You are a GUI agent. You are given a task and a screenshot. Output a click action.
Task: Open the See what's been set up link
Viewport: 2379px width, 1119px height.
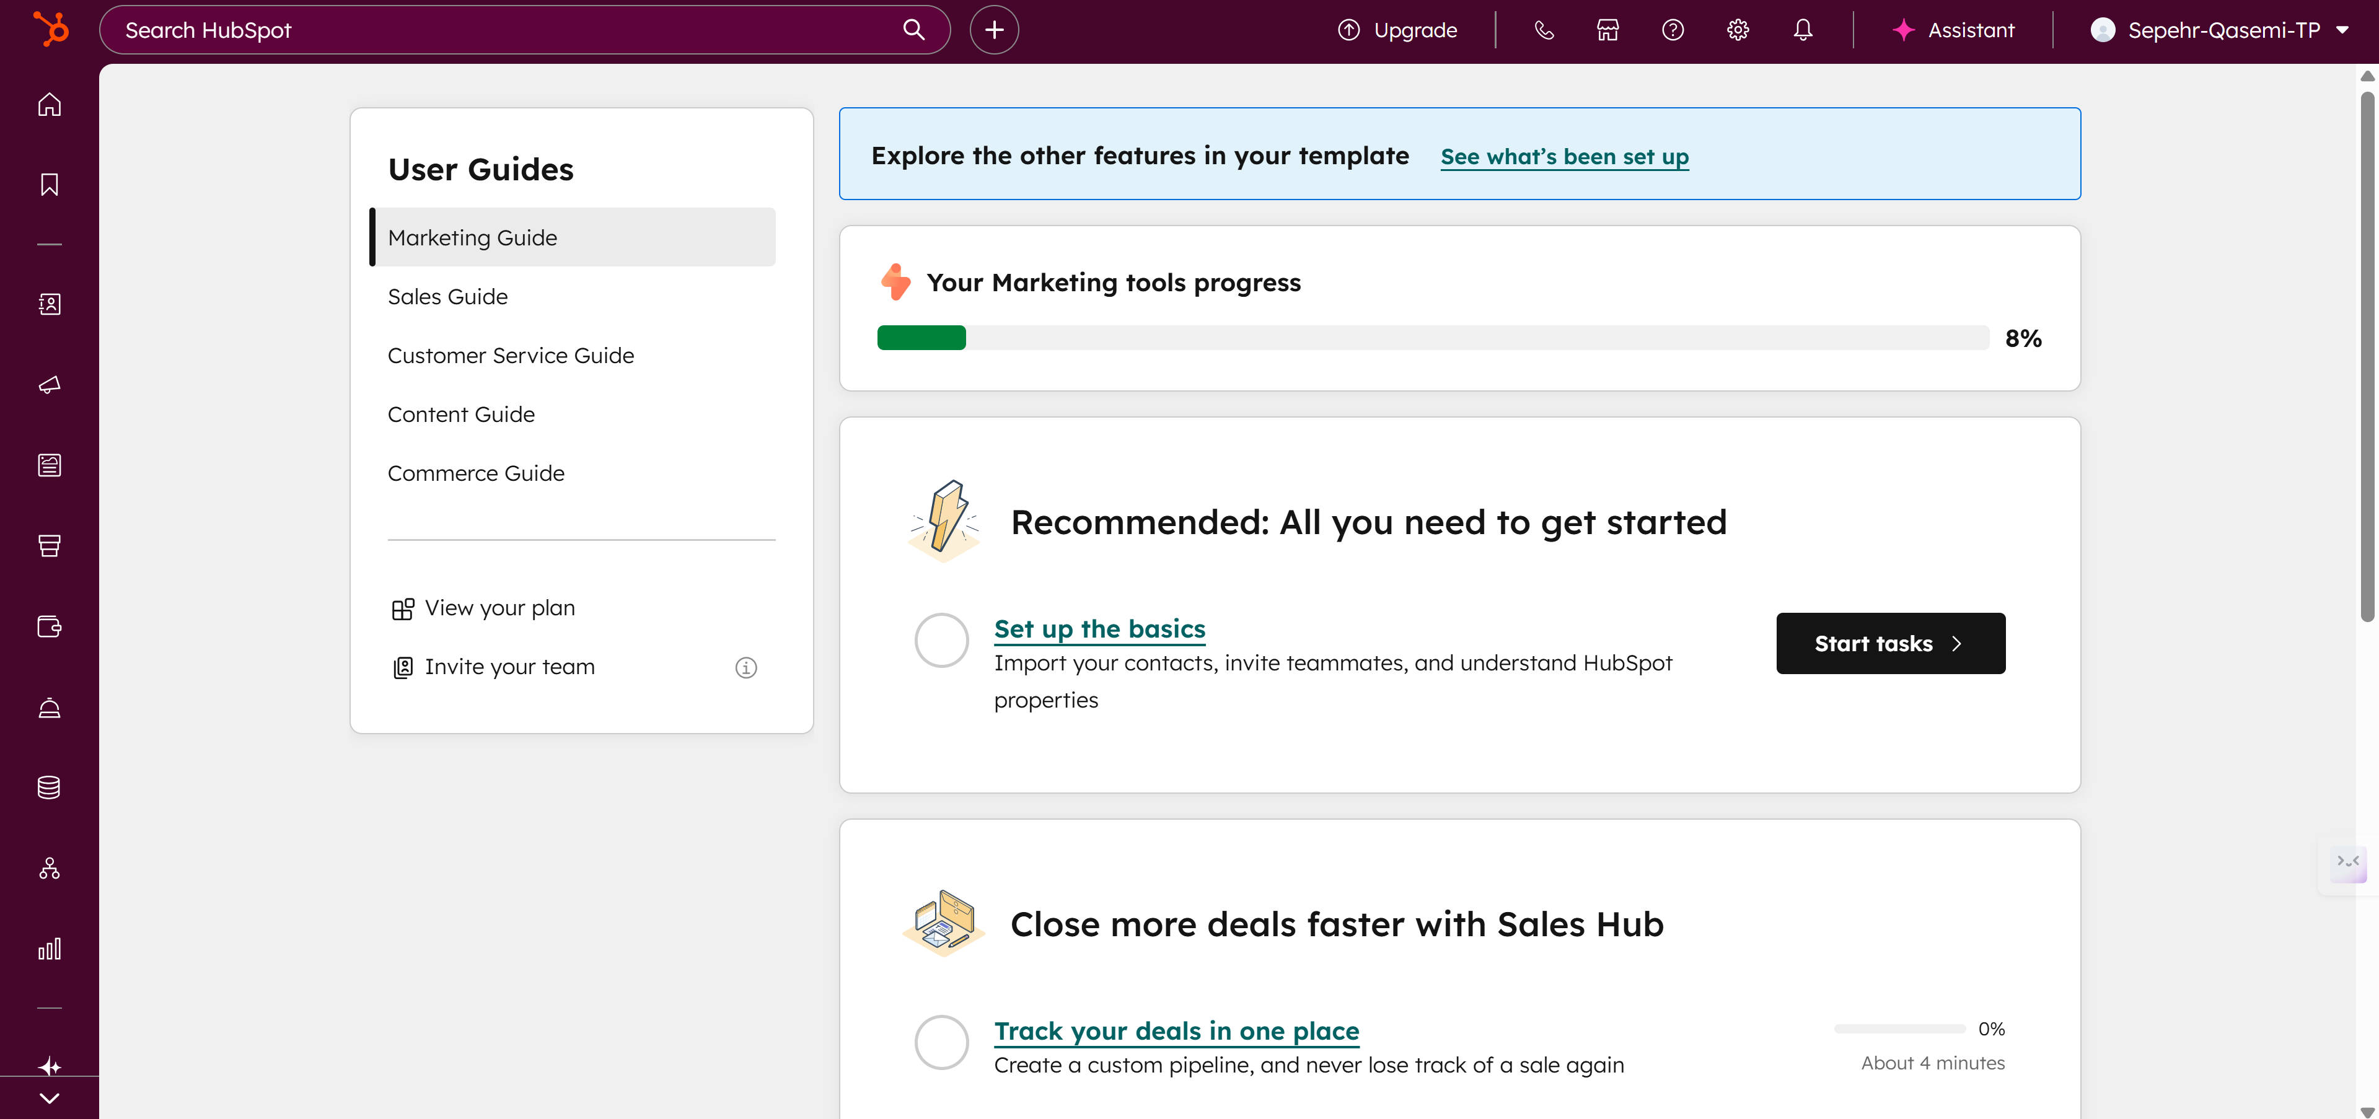coord(1563,156)
